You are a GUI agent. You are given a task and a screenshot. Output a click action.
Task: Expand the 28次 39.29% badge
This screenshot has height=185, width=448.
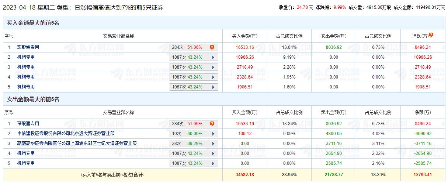tap(194, 144)
